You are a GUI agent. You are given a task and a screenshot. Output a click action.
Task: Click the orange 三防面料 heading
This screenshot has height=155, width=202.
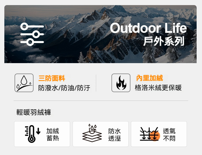pyautogui.click(x=52, y=78)
